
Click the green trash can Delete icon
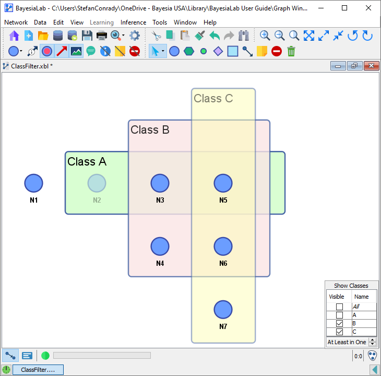[x=291, y=51]
